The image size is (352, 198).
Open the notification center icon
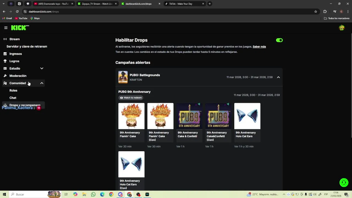(x=346, y=194)
